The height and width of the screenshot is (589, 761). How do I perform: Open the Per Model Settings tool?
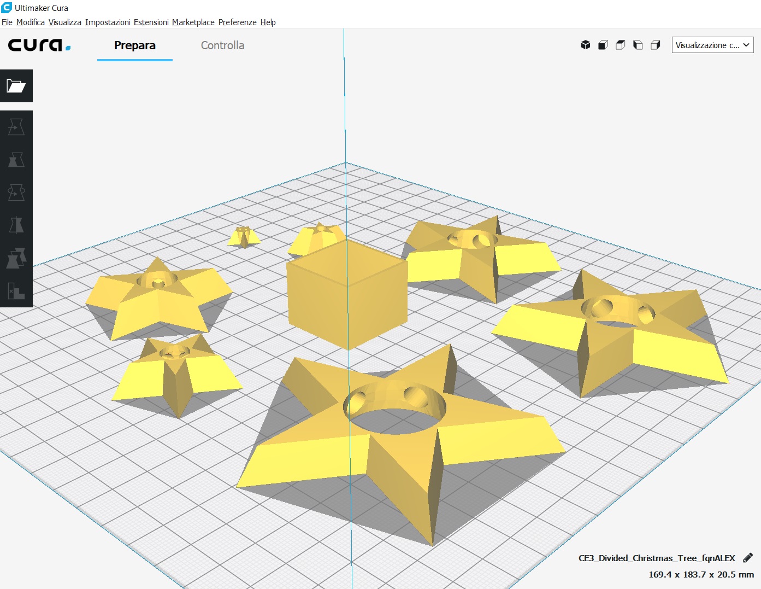pyautogui.click(x=16, y=258)
